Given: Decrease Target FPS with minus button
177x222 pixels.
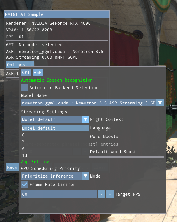Looking at the screenshot, I should point(102,194).
